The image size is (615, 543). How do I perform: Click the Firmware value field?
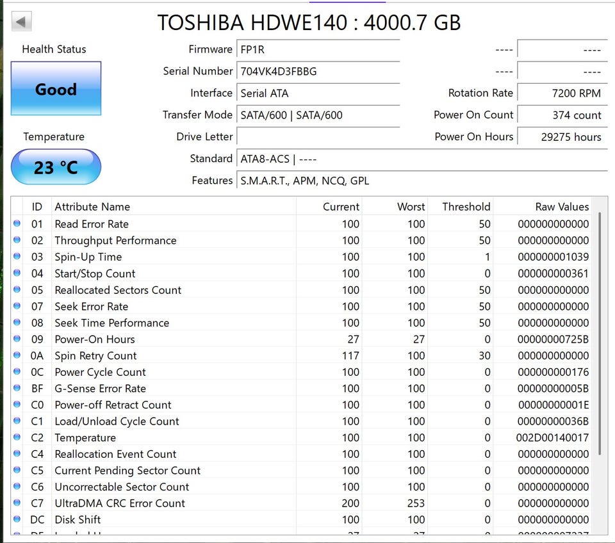tap(318, 49)
